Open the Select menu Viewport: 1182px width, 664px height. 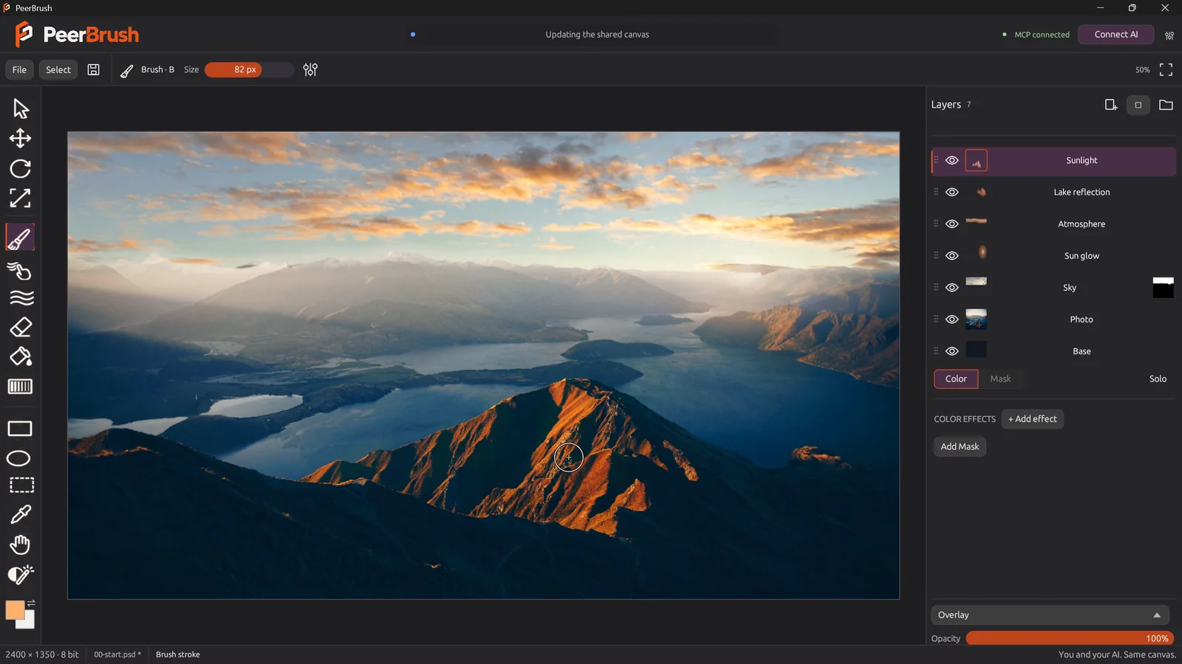tap(58, 69)
